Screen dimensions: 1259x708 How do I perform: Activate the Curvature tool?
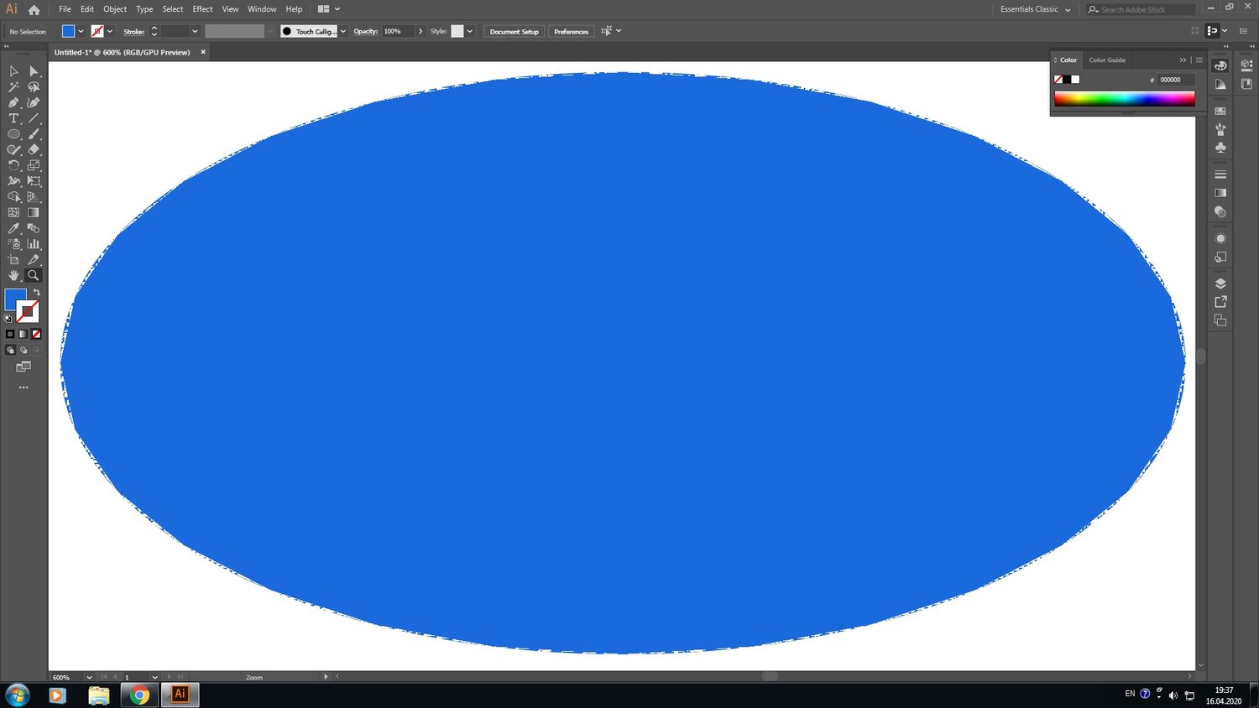tap(34, 102)
